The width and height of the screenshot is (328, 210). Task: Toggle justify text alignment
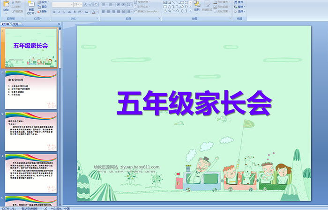click(x=119, y=12)
